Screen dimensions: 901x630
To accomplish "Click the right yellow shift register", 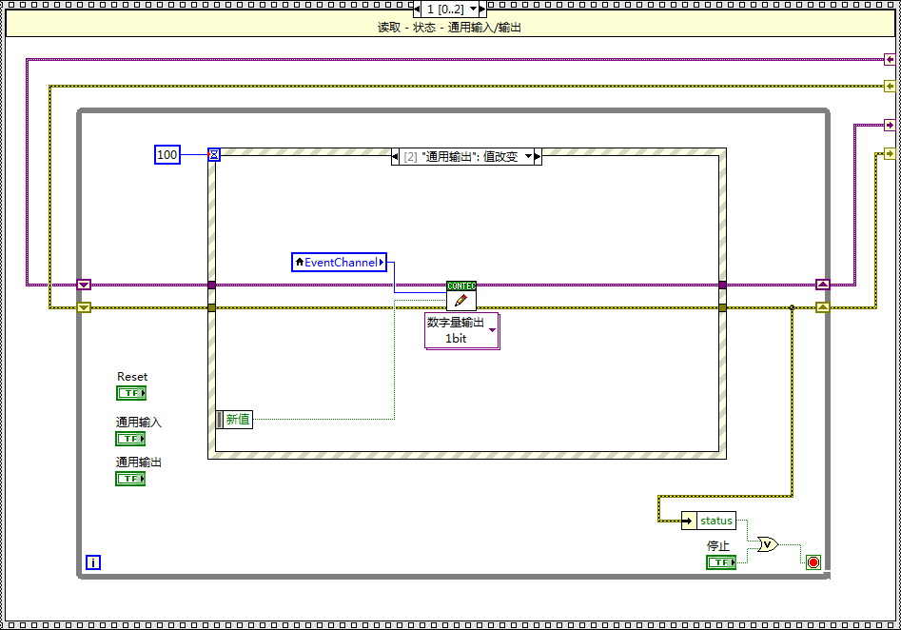I will (x=822, y=307).
